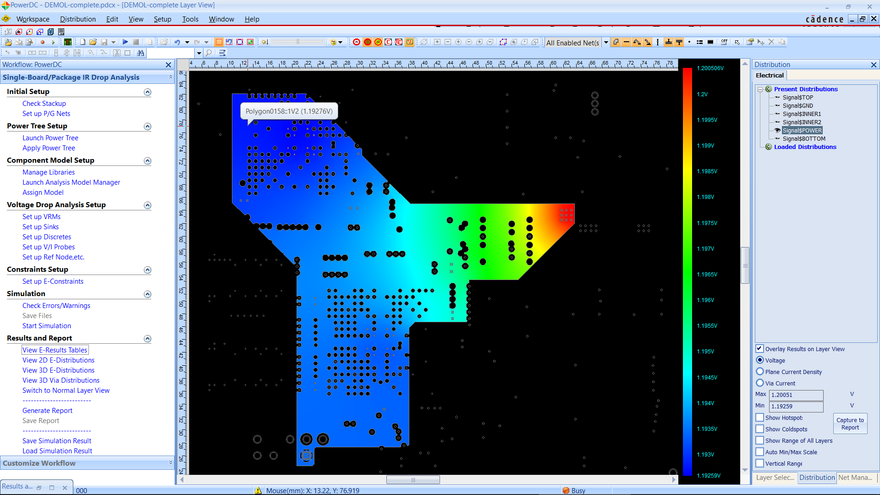Switch to the Net Manager tab
The height and width of the screenshot is (495, 880).
[x=855, y=478]
